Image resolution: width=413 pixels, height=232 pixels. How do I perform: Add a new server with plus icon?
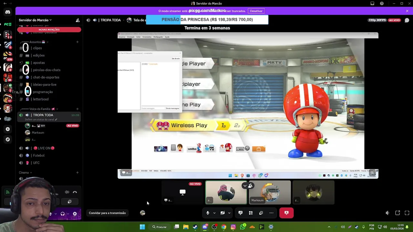[x=8, y=129]
